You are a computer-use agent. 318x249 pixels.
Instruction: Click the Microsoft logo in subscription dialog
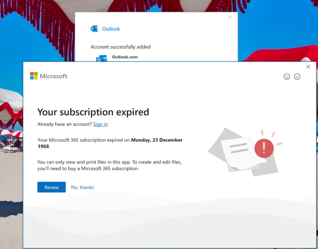tap(48, 76)
